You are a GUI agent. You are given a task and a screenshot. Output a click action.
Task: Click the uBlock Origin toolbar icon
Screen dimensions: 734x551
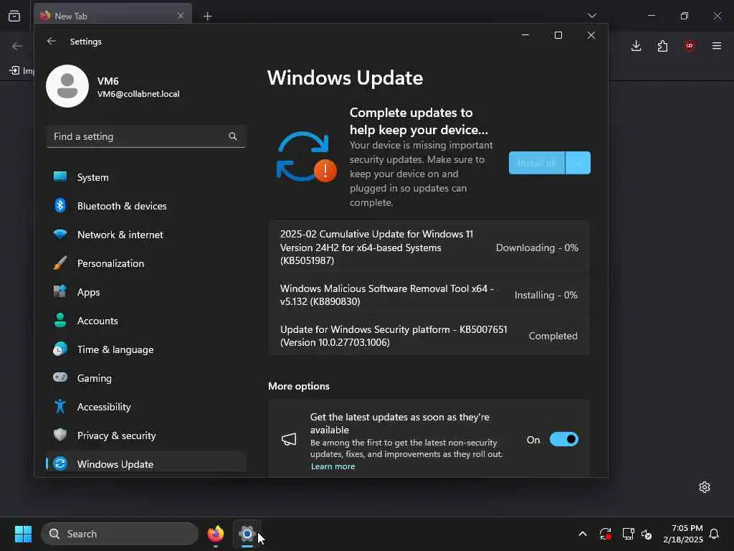689,46
